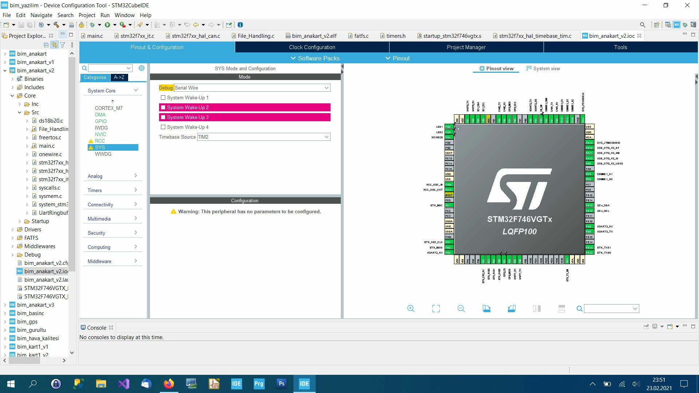Enable System Wake-Up 3 checkbox
The height and width of the screenshot is (393, 699).
(163, 117)
